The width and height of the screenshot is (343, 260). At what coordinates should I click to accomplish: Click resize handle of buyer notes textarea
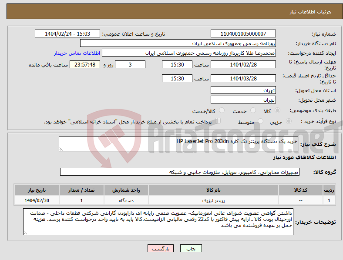pos(25,233)
